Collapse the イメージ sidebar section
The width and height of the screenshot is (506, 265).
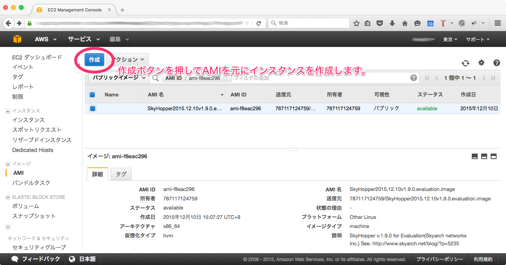pyautogui.click(x=8, y=164)
